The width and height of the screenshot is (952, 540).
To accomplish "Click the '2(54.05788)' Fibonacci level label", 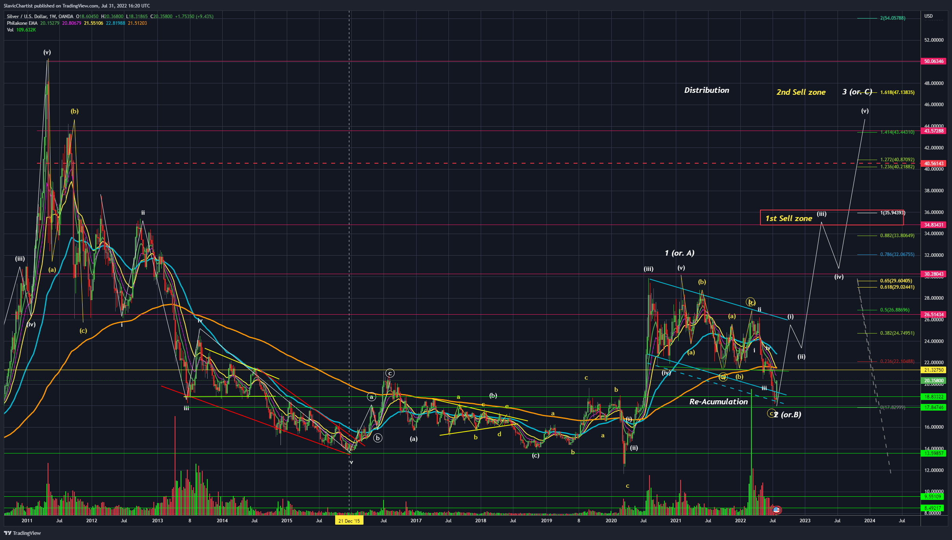I will click(893, 18).
